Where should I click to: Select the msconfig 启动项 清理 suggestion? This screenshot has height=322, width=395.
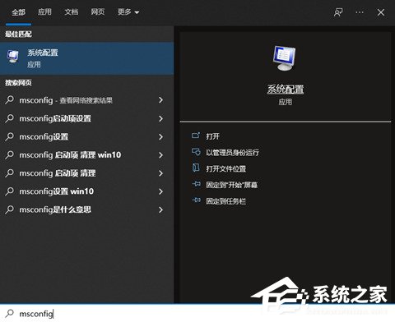click(x=86, y=173)
